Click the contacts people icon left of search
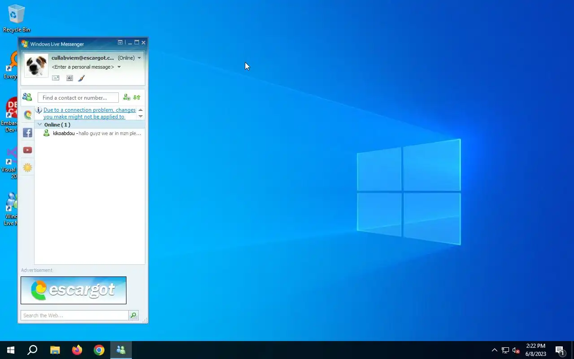Image resolution: width=574 pixels, height=359 pixels. coord(27,97)
